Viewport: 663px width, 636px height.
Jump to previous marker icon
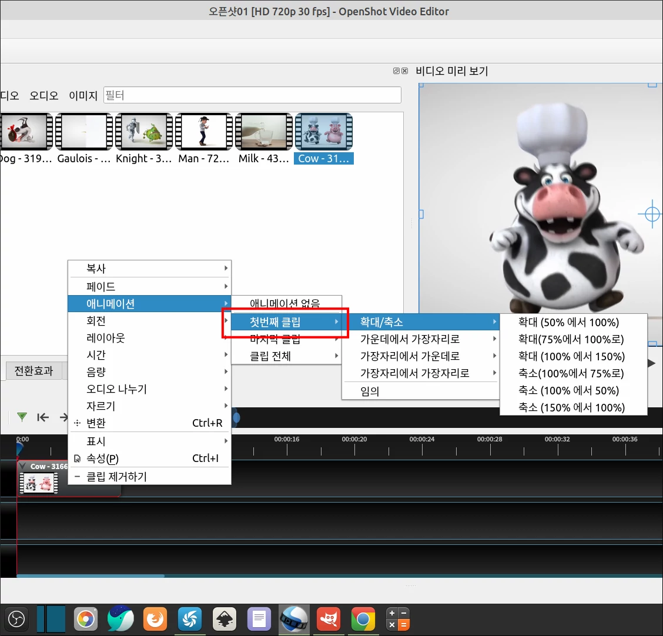[x=43, y=417]
